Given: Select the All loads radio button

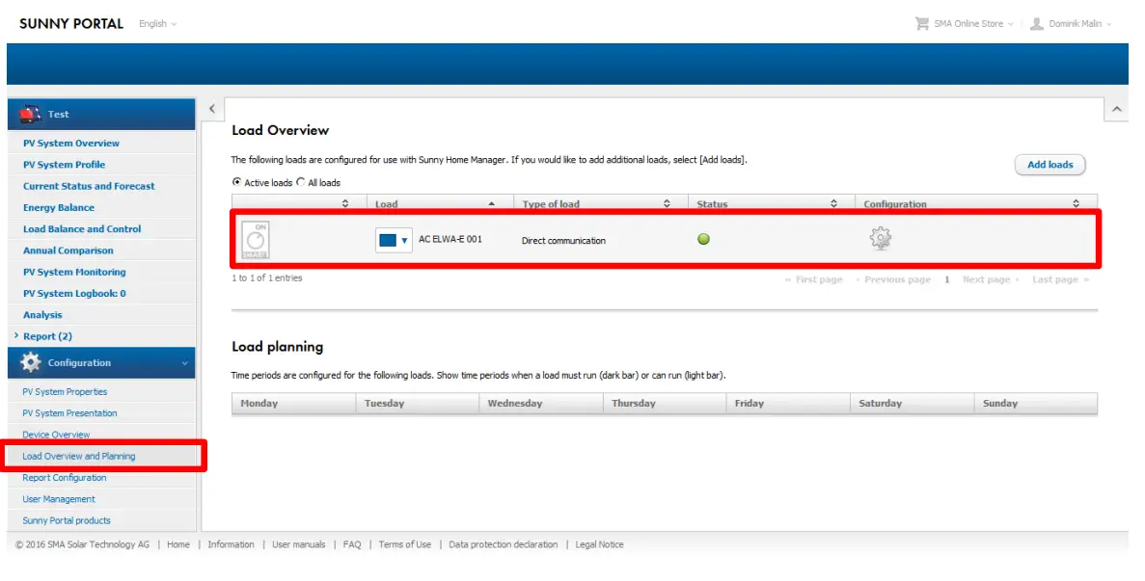Looking at the screenshot, I should coord(301,182).
